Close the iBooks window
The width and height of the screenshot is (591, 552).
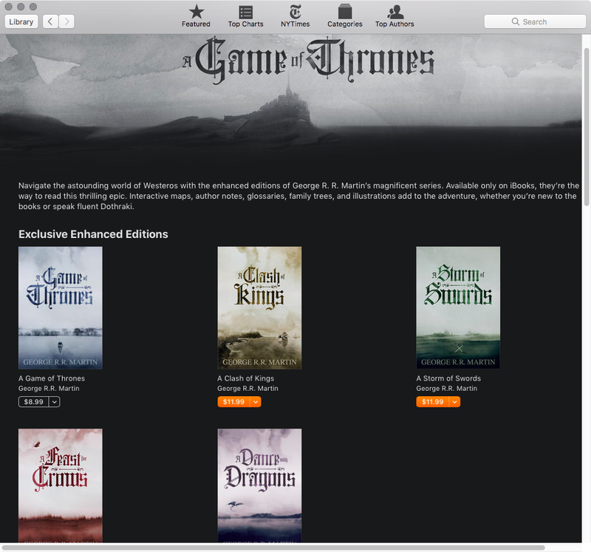coord(9,7)
